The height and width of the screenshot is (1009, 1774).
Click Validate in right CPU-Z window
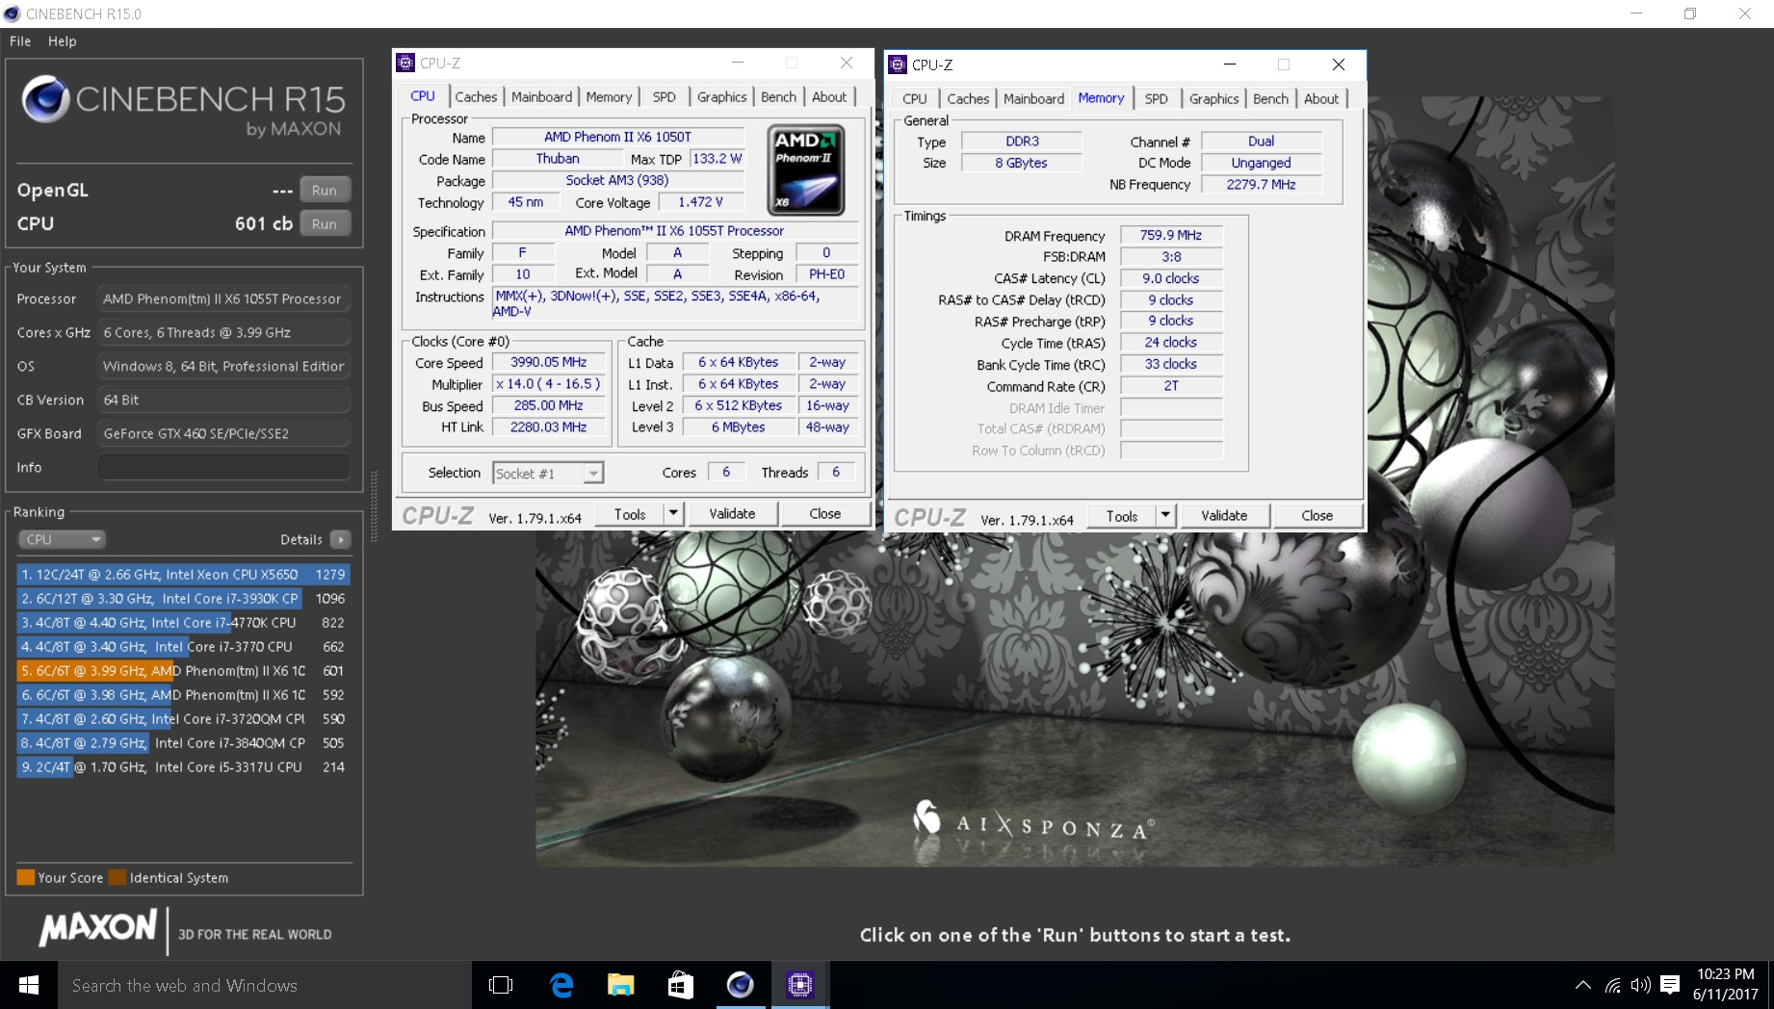[x=1224, y=515]
